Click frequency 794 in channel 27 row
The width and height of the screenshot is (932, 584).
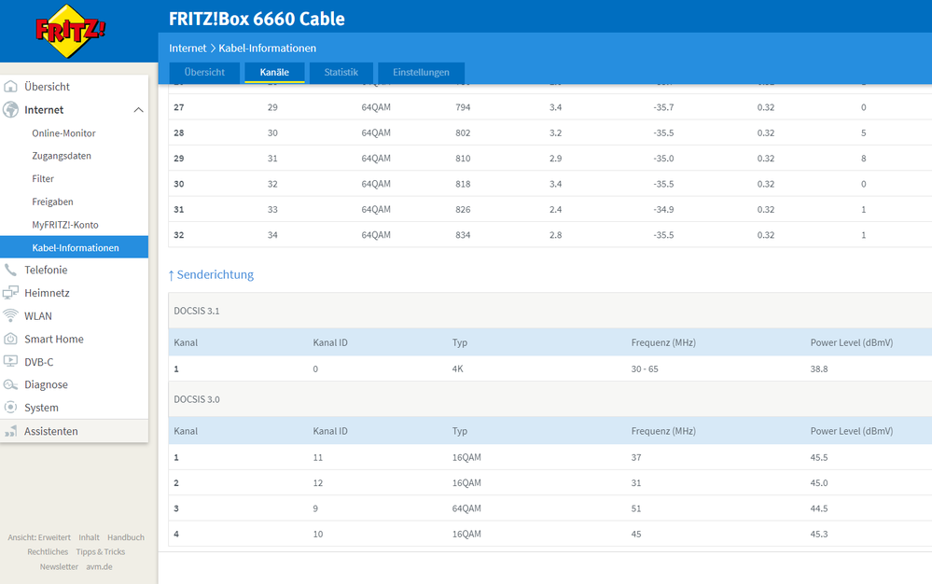tap(463, 107)
